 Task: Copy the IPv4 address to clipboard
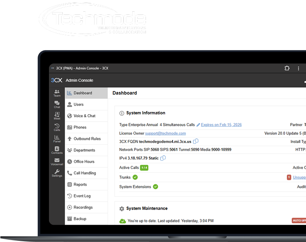(163, 158)
